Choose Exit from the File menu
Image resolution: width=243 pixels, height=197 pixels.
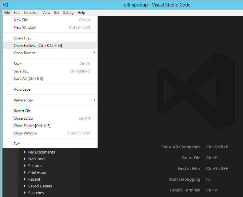tap(50, 144)
